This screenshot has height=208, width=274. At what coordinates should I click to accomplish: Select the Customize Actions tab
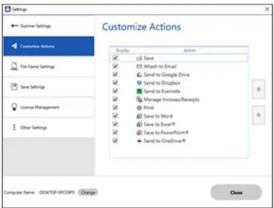coord(48,46)
